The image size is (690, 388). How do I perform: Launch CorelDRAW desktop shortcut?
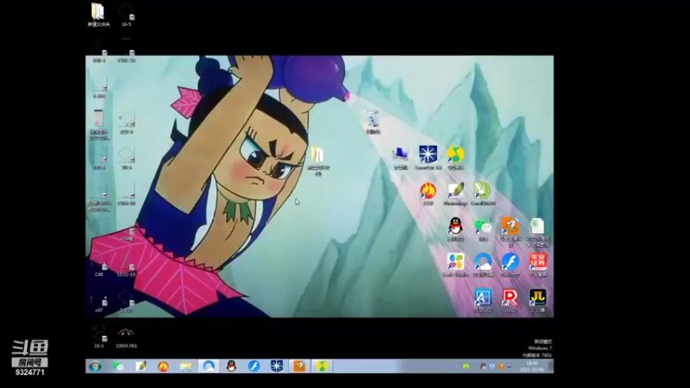483,193
